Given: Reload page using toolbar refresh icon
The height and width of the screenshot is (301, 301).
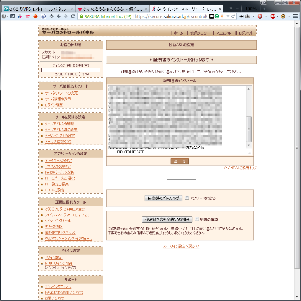Looking at the screenshot, I should 73,16.
